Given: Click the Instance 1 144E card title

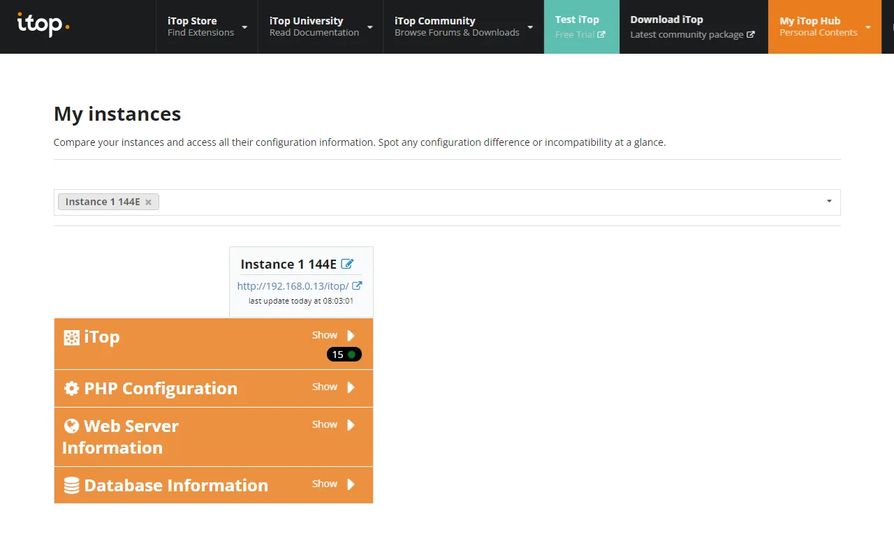Looking at the screenshot, I should tap(288, 264).
